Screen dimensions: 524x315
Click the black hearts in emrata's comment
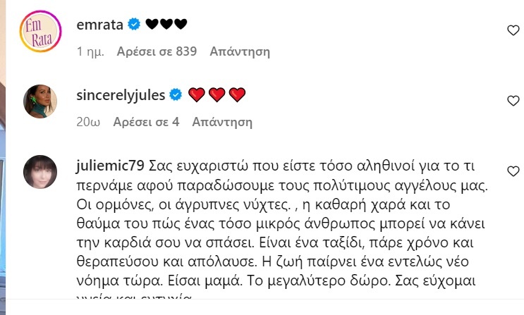166,25
